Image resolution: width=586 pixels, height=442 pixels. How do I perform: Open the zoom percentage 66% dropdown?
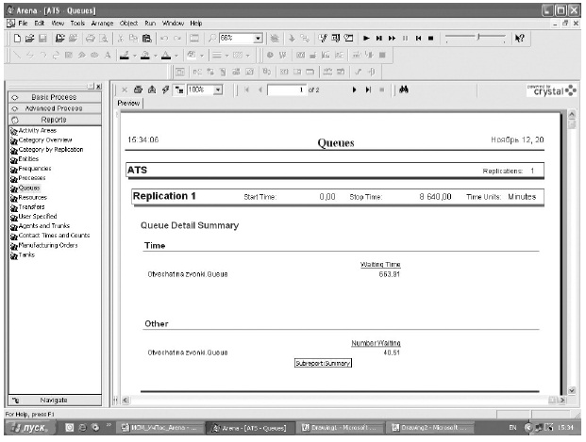pos(258,38)
